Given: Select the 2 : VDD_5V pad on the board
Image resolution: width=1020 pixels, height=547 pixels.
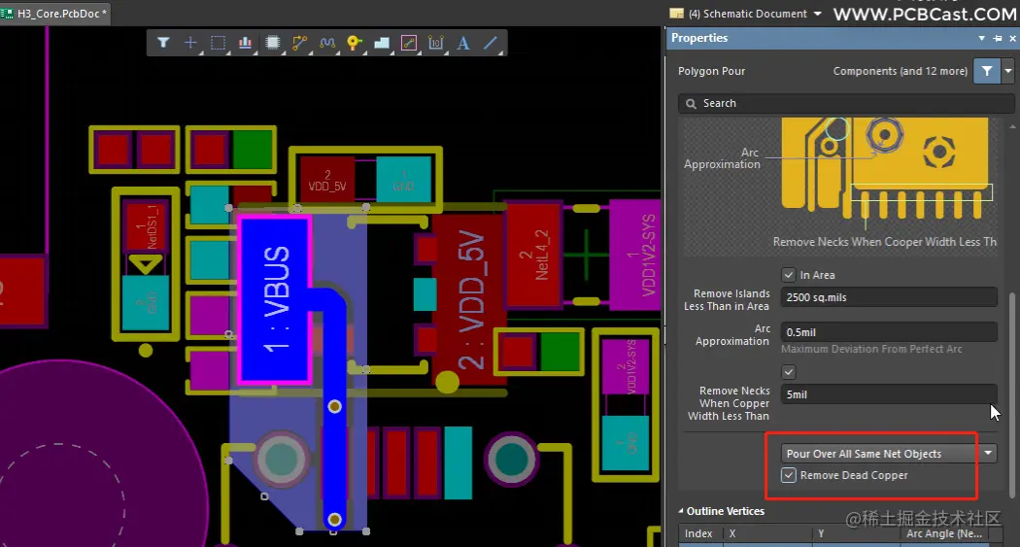Looking at the screenshot, I should (471, 300).
